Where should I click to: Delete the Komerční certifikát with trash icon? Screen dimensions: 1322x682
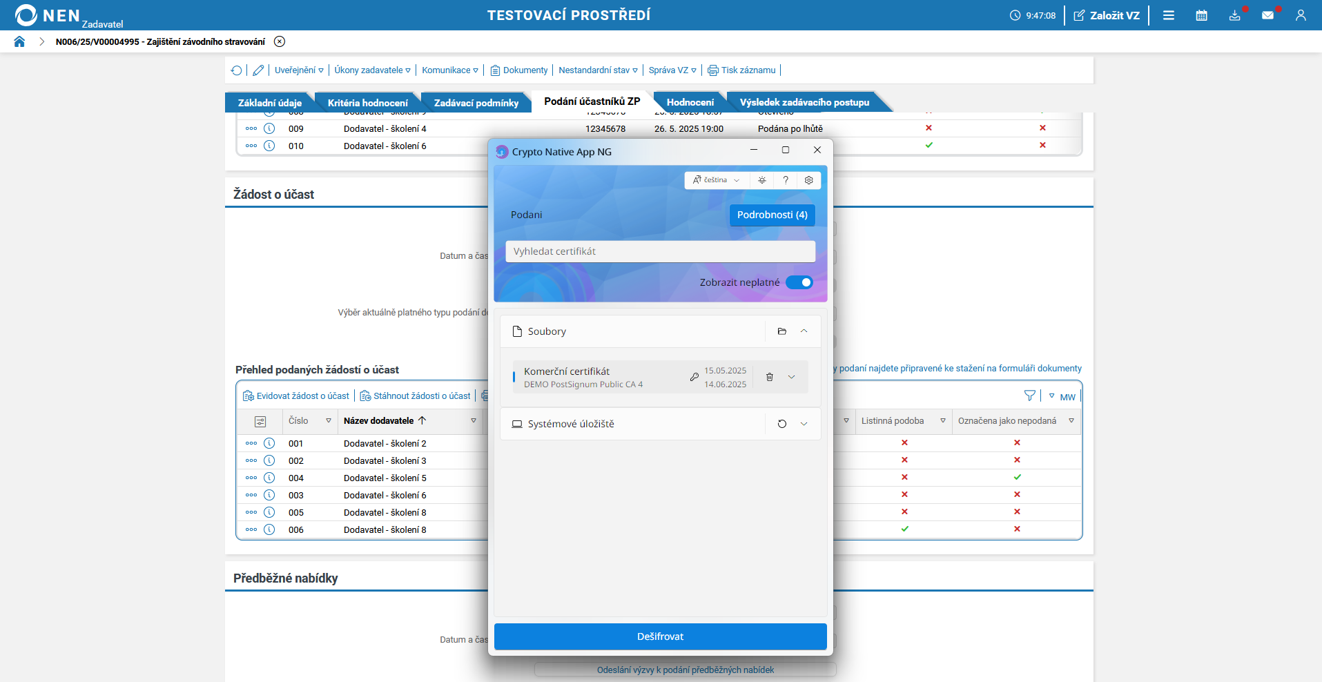(770, 377)
